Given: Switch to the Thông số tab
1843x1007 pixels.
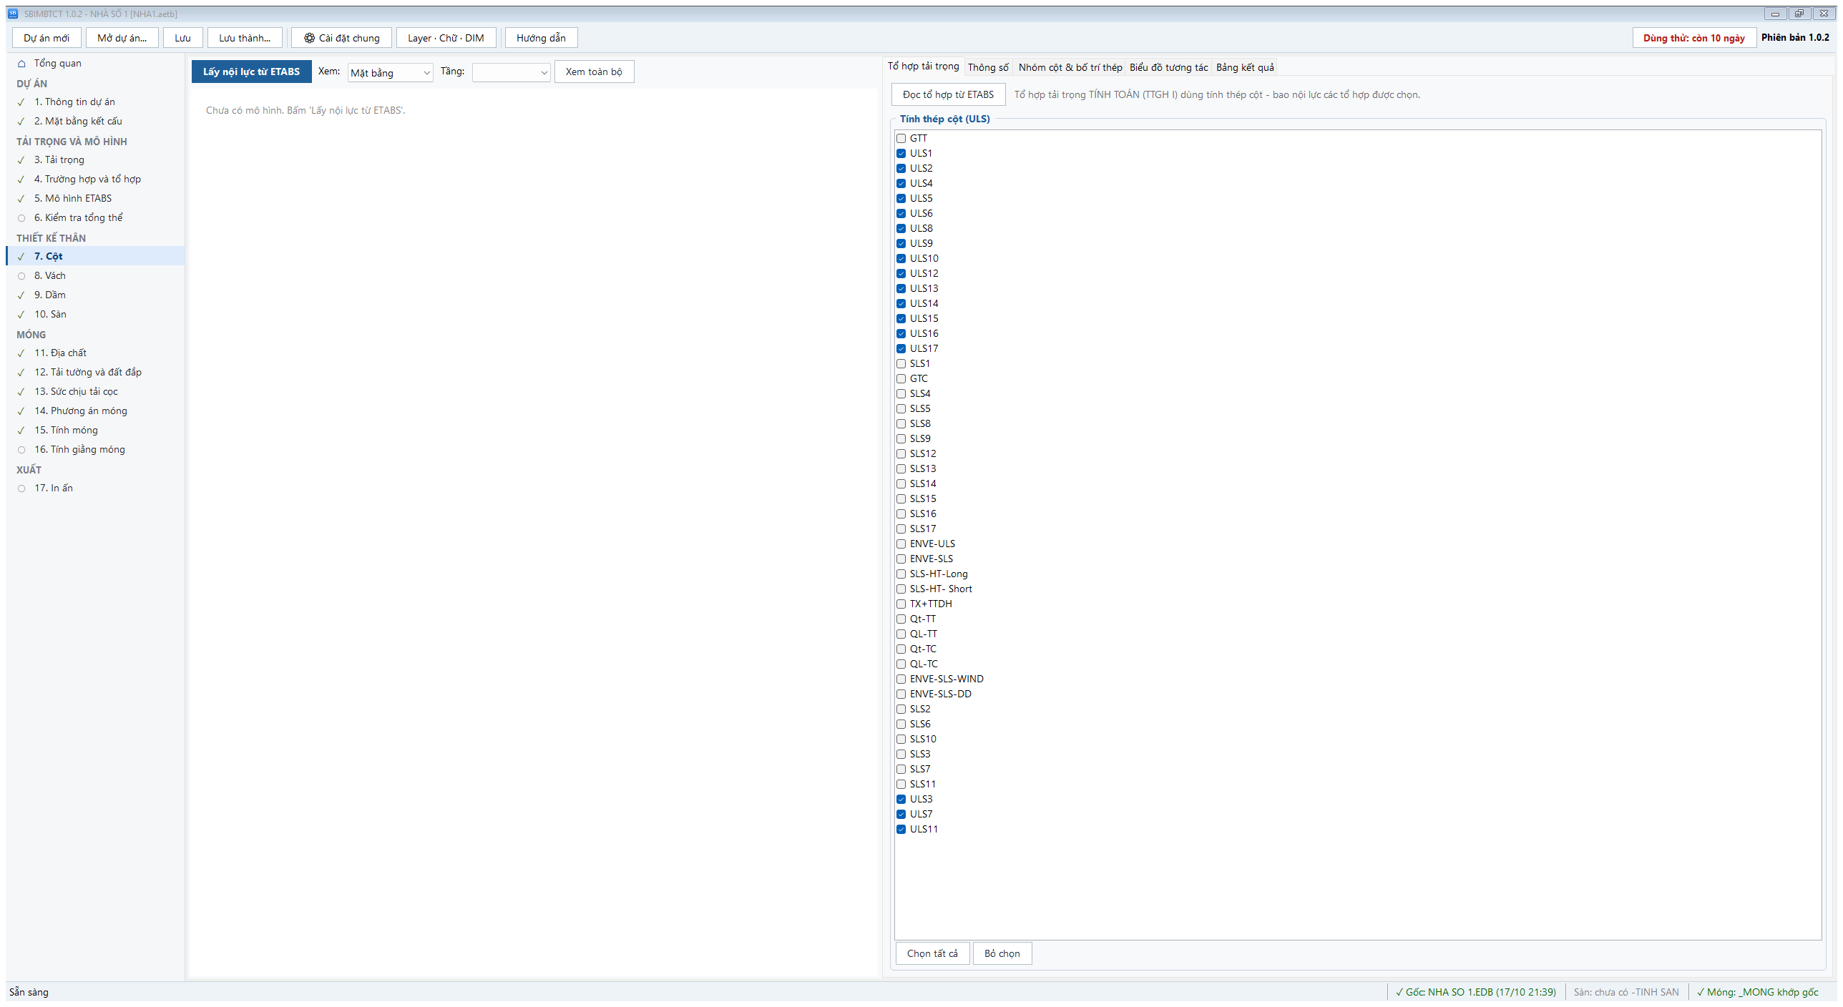Looking at the screenshot, I should coord(988,67).
